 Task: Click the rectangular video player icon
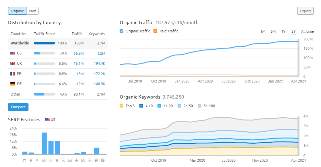[70, 160]
